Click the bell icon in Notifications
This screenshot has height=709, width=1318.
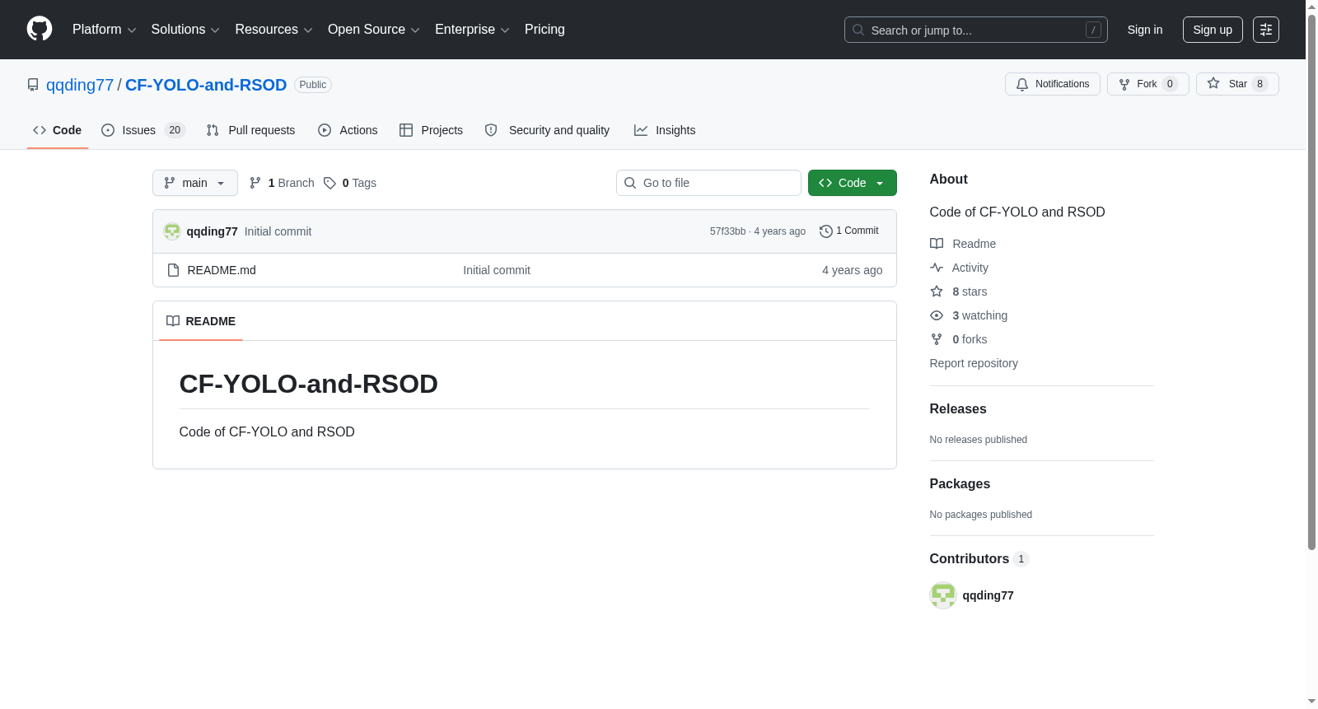1022,84
